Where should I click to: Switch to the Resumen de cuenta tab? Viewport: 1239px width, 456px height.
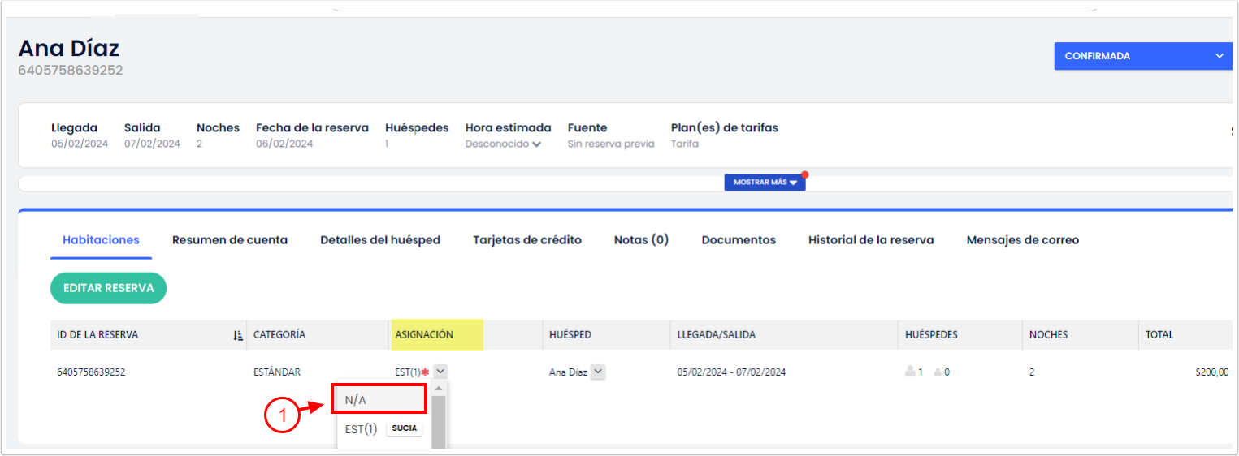coord(229,240)
